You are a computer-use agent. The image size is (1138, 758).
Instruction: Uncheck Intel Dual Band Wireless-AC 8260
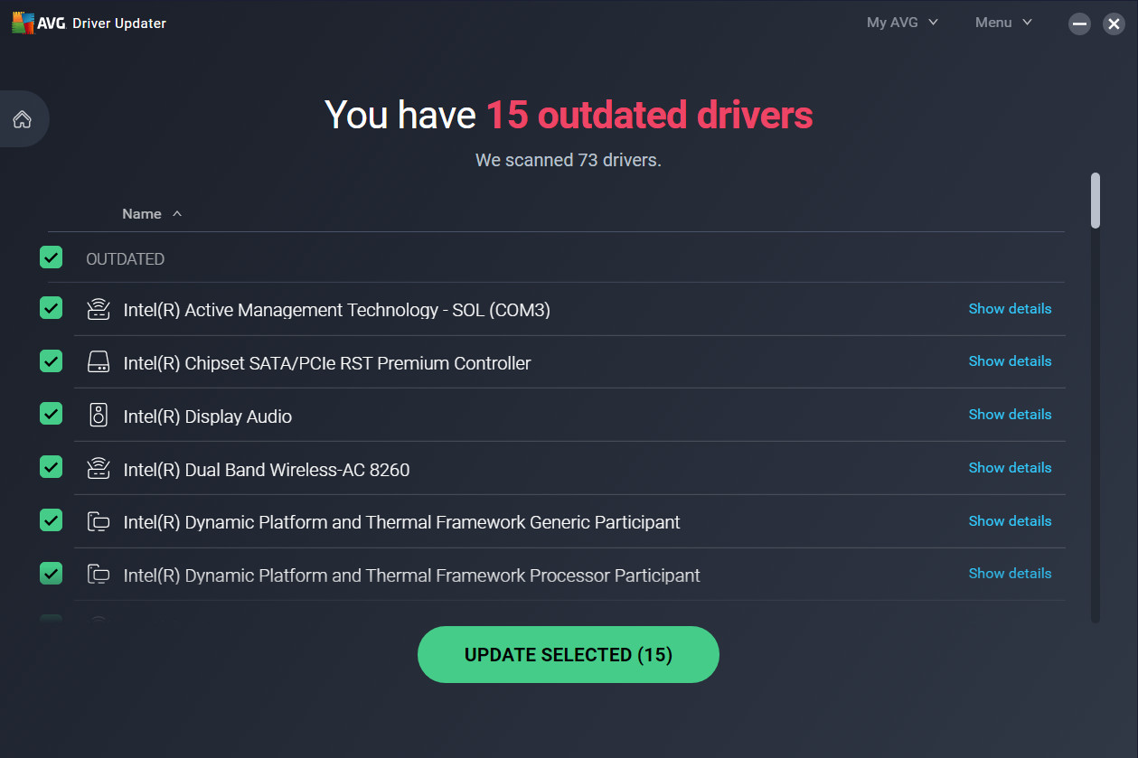pos(51,467)
